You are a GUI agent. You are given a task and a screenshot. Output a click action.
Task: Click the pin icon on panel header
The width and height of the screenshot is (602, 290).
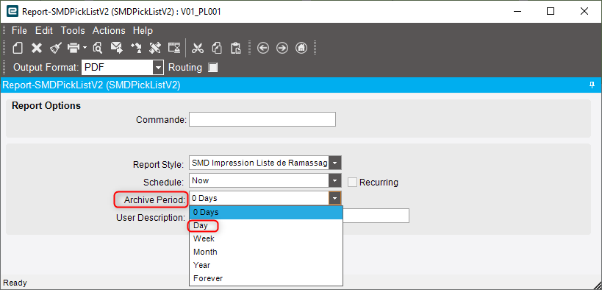coord(592,85)
